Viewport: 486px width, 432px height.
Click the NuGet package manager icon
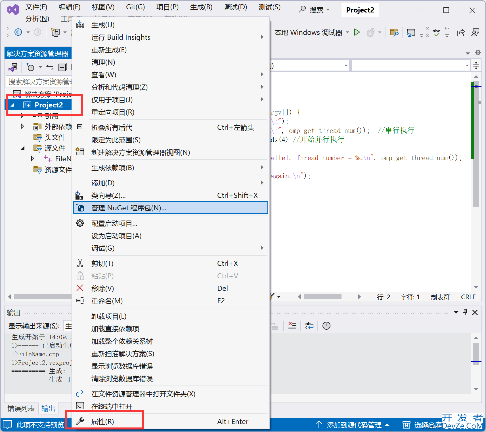click(80, 208)
